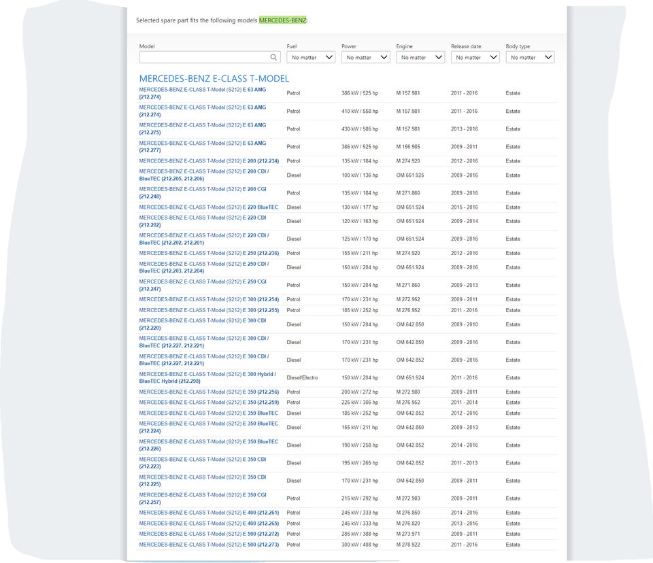The width and height of the screenshot is (653, 563).
Task: Select power value 430 kW / 585 hp
Action: pos(360,129)
